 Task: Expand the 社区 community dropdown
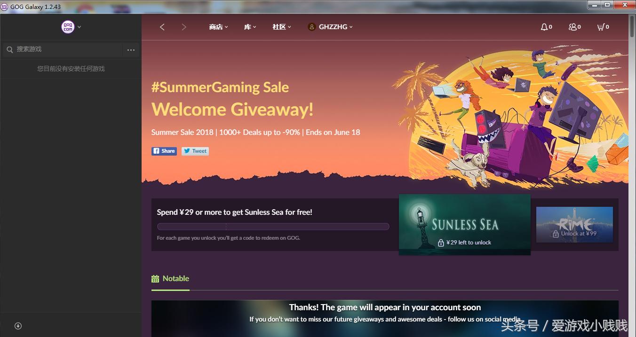point(281,27)
